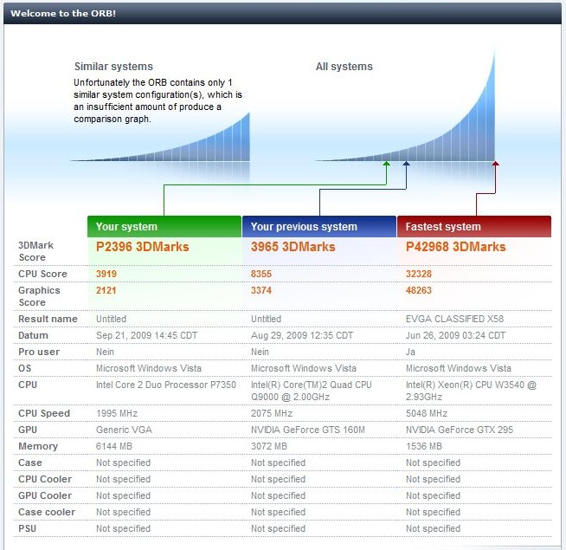Click the 'Welcome to the ORB!' title
Viewport: 566px width, 550px height.
tap(63, 13)
